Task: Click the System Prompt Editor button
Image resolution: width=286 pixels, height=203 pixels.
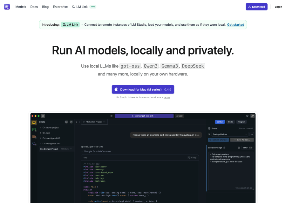Action: [x=247, y=148]
